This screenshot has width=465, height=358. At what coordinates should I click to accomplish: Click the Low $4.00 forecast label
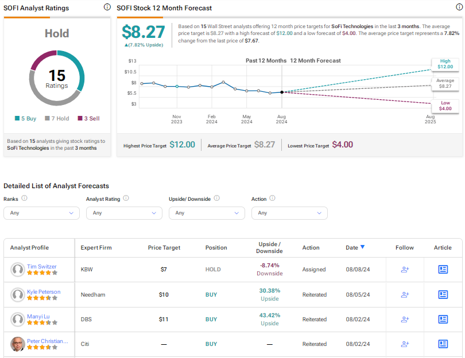click(445, 106)
